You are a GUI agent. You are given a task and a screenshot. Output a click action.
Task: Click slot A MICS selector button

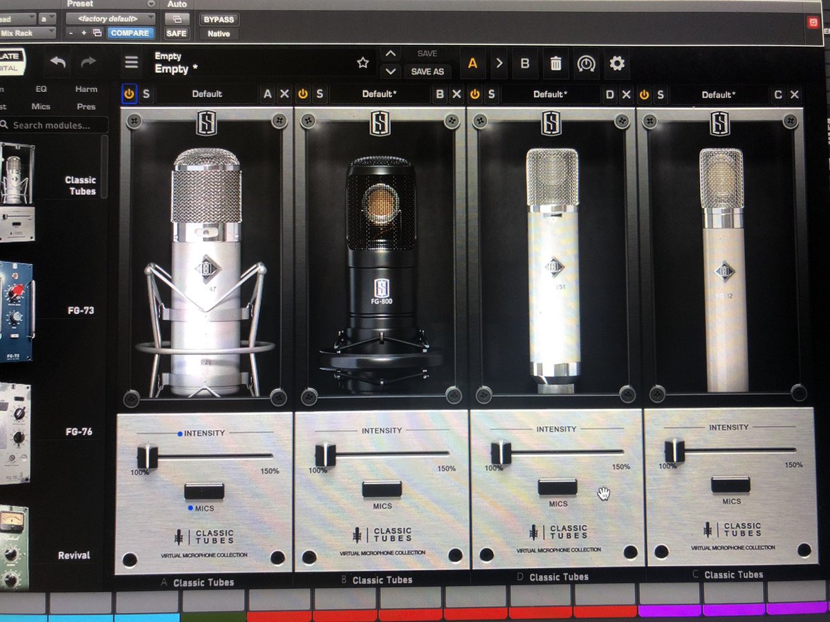(204, 491)
